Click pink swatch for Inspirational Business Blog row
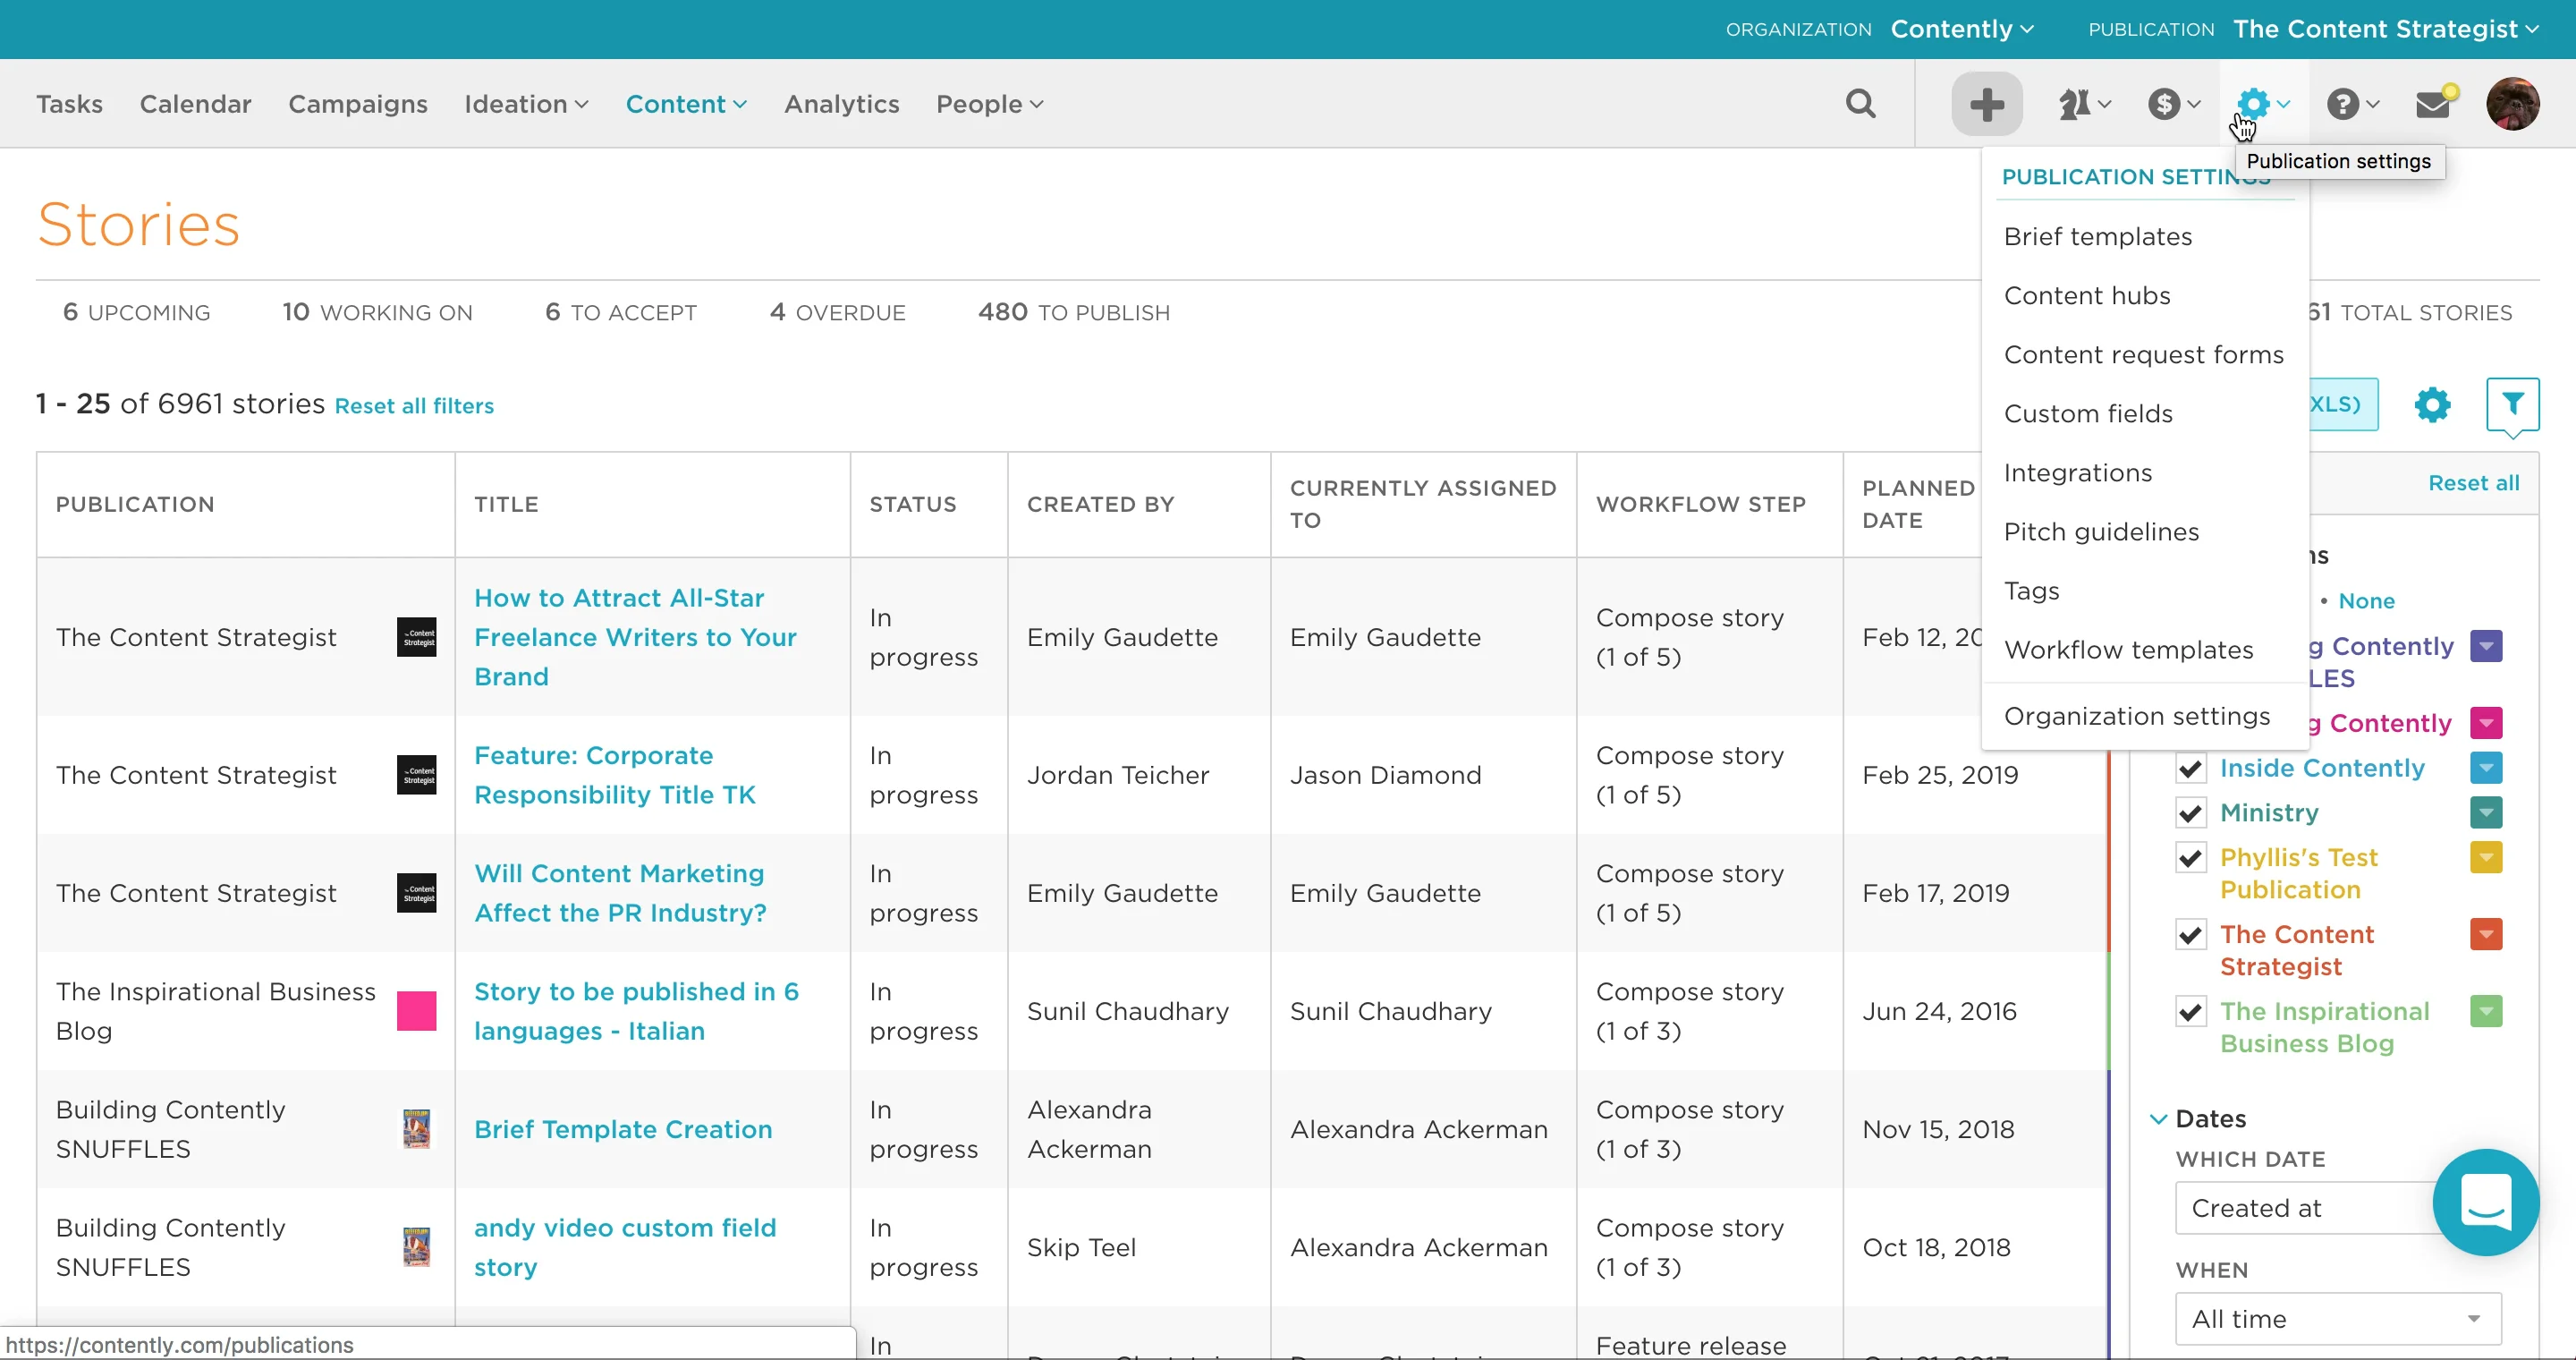The image size is (2576, 1360). (x=416, y=1011)
